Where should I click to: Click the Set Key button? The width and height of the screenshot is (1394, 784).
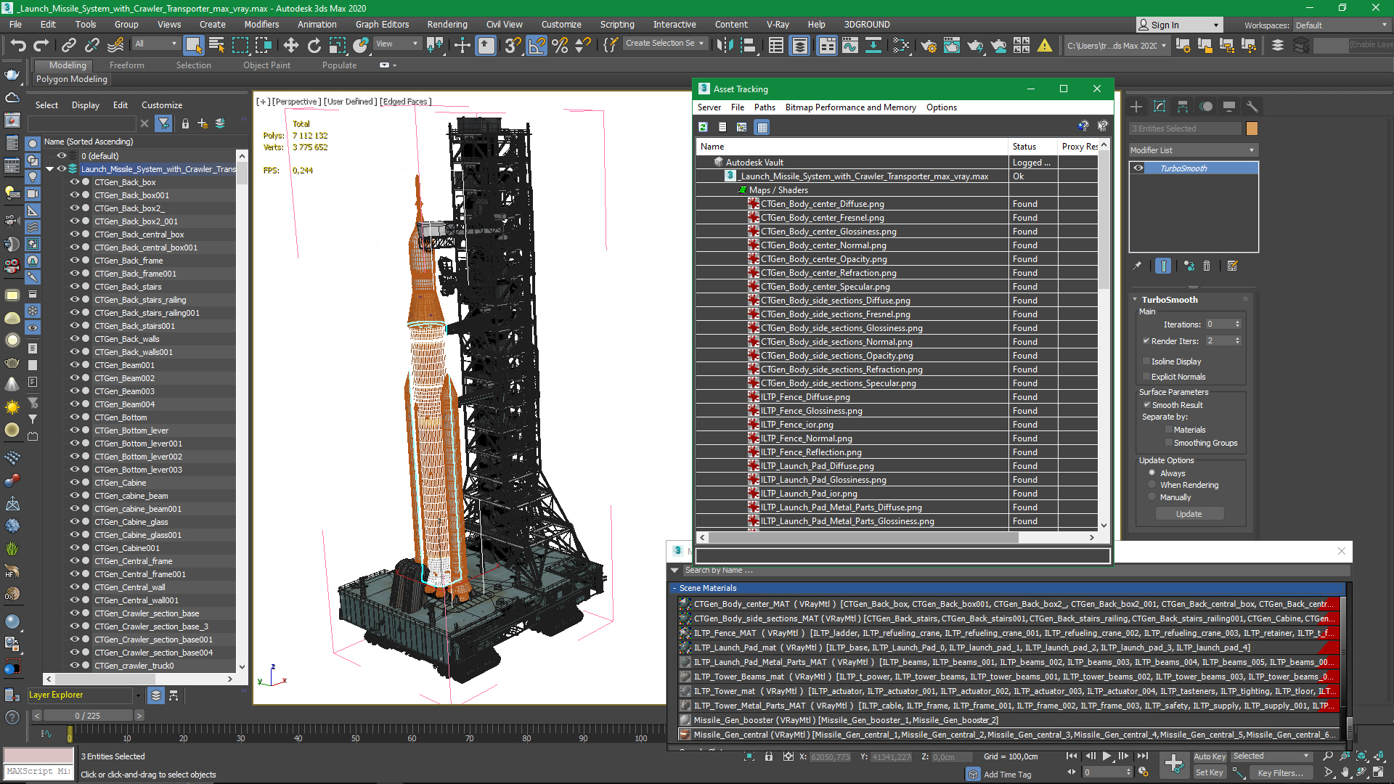coord(1210,773)
